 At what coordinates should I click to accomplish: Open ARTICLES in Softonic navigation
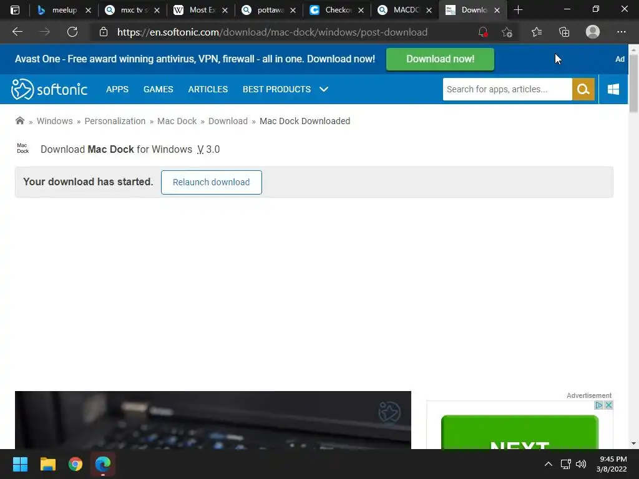click(x=208, y=89)
